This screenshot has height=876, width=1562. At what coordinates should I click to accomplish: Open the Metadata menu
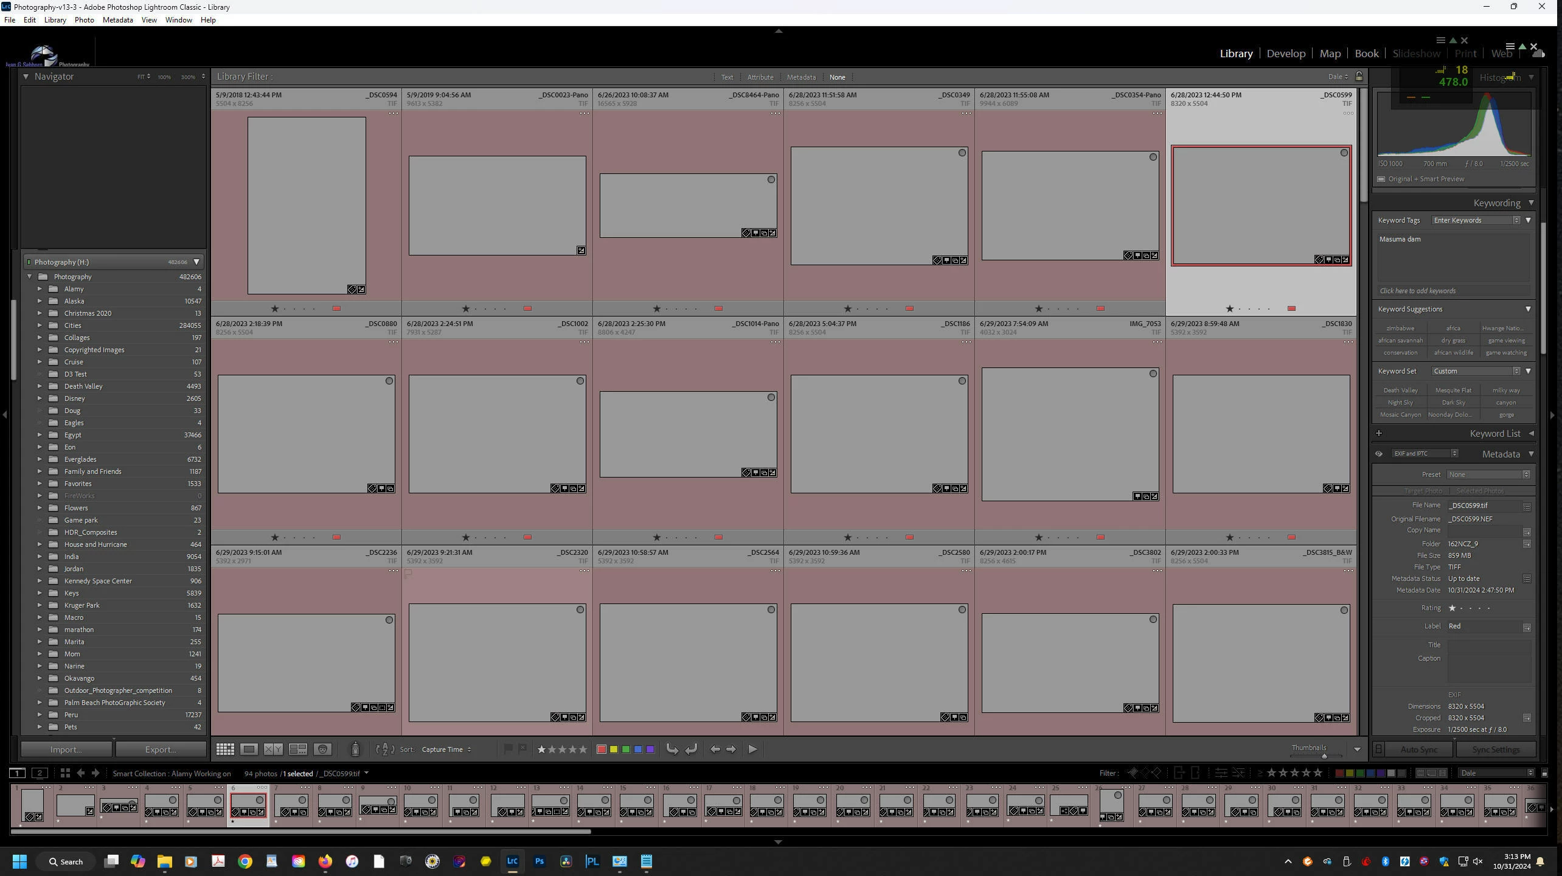pyautogui.click(x=117, y=20)
